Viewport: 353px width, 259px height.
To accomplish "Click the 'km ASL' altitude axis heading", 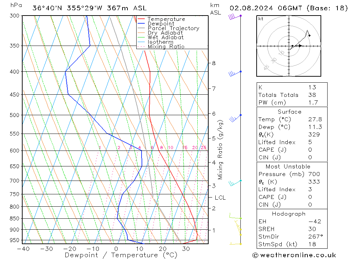I will [x=215, y=9].
